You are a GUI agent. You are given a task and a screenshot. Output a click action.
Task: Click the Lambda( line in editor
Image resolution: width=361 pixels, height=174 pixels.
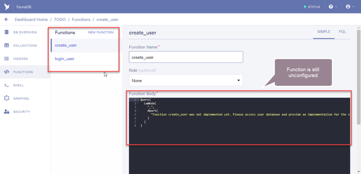click(x=150, y=103)
